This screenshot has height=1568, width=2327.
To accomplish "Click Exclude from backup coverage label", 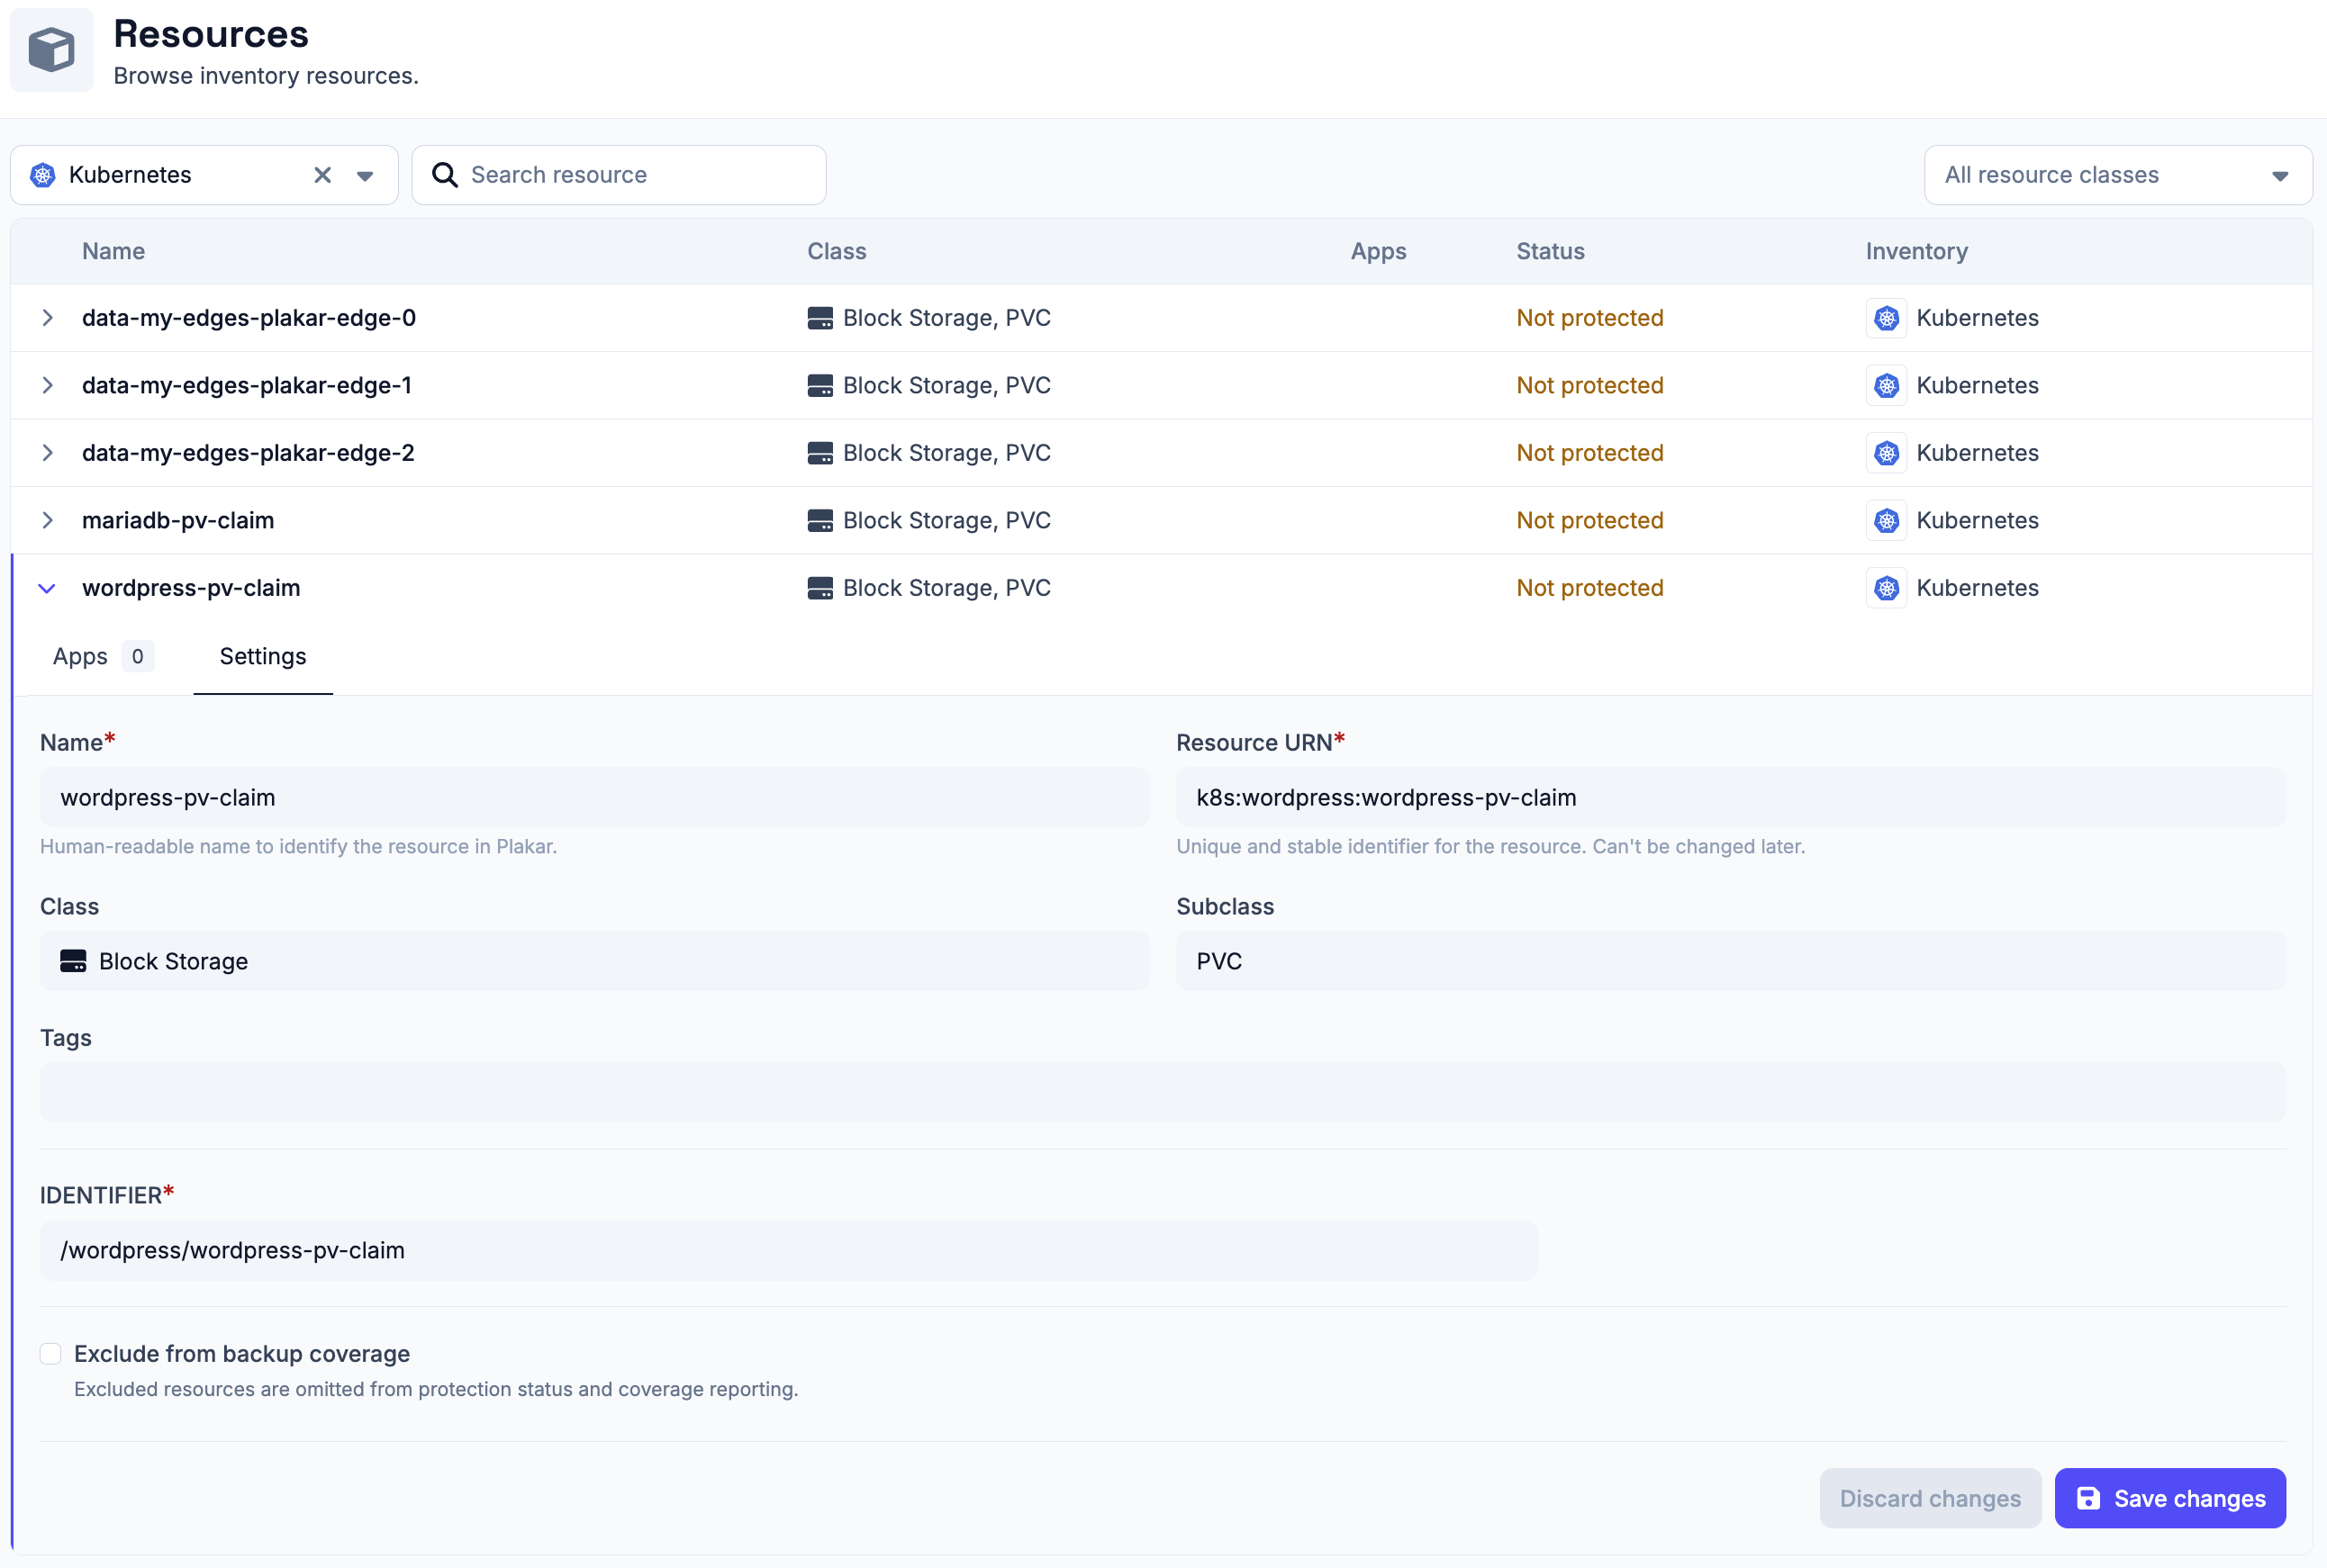I will tap(242, 1354).
